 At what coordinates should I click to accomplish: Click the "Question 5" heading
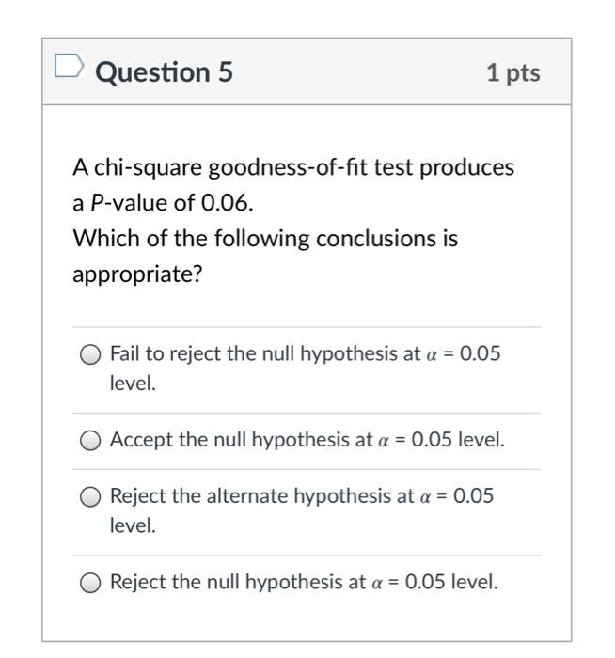tap(164, 71)
